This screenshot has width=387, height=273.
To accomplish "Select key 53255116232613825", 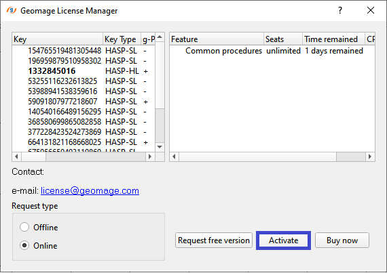I will 62,81.
